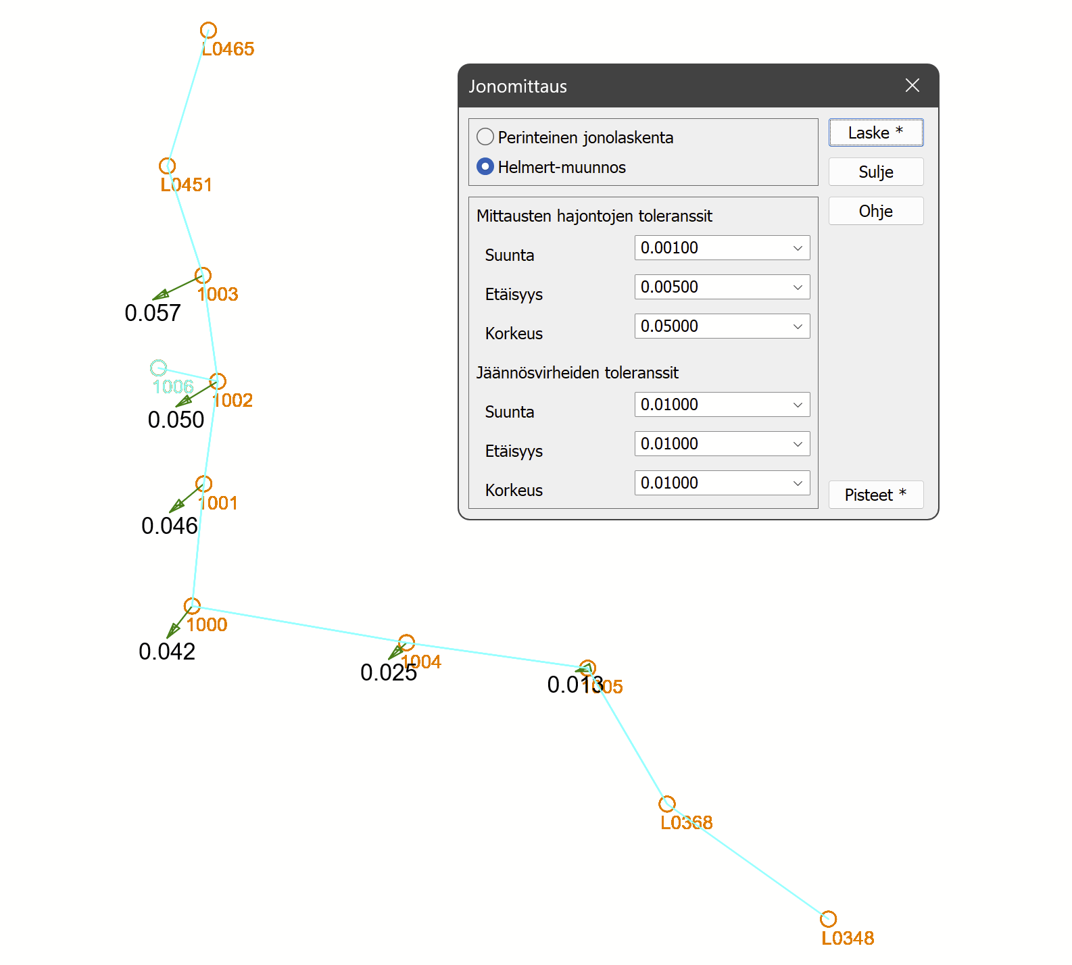Click the Jäännösvirheiden Etäisyys value field
This screenshot has width=1072, height=965.
click(x=710, y=444)
